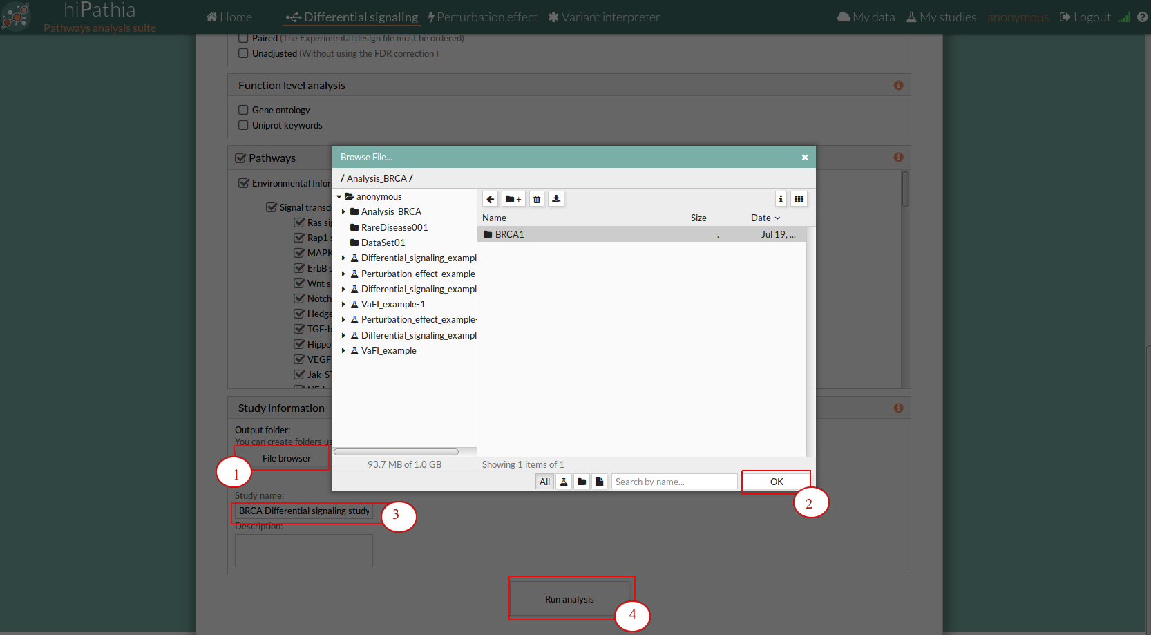
Task: Click the Run analysis button
Action: (569, 599)
